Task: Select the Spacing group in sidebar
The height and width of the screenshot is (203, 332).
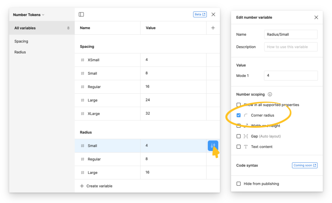Action: pyautogui.click(x=21, y=41)
